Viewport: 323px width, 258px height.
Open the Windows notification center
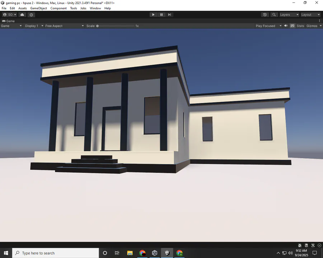tap(314, 253)
